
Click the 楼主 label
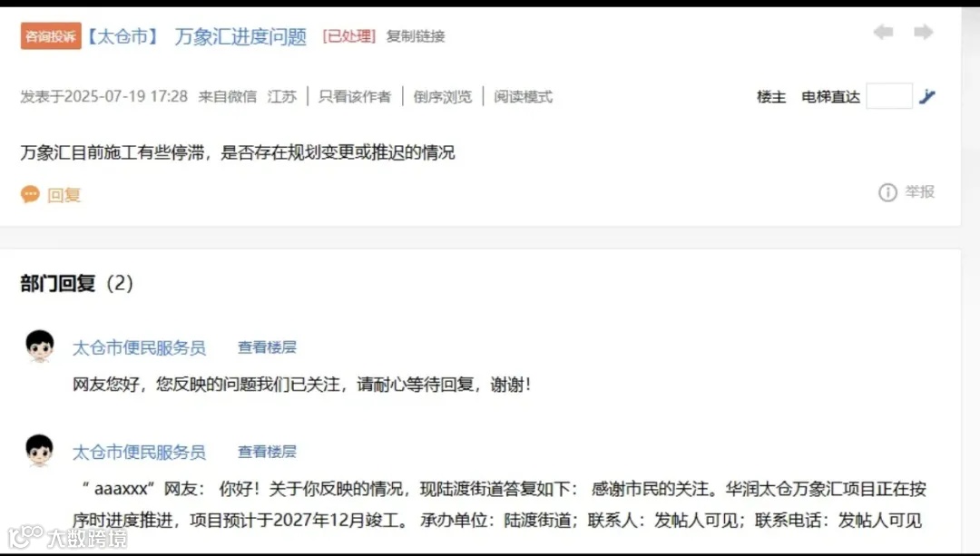pos(771,97)
